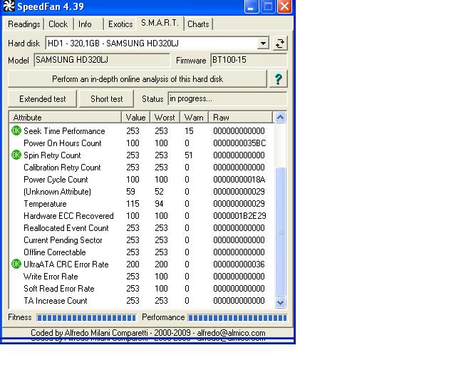
Task: Click the Attribute column header
Action: click(x=65, y=118)
